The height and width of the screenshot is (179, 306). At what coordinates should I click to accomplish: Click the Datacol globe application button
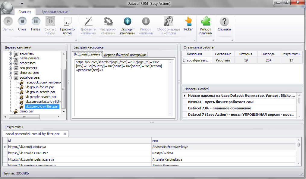(7, 7)
